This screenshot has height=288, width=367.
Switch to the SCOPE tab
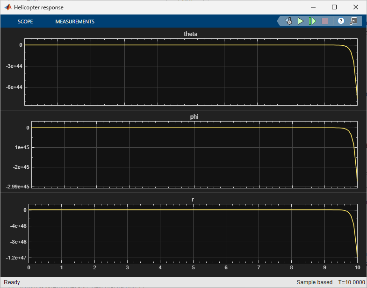[25, 22]
